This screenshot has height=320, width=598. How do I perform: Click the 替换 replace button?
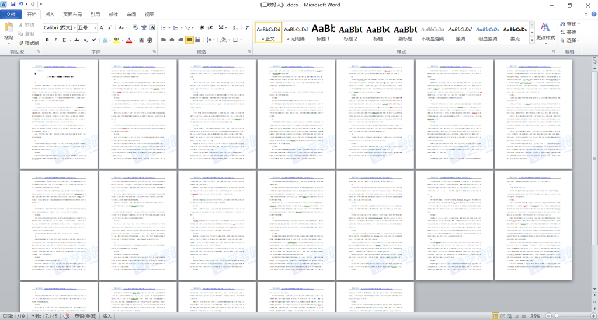pyautogui.click(x=571, y=32)
